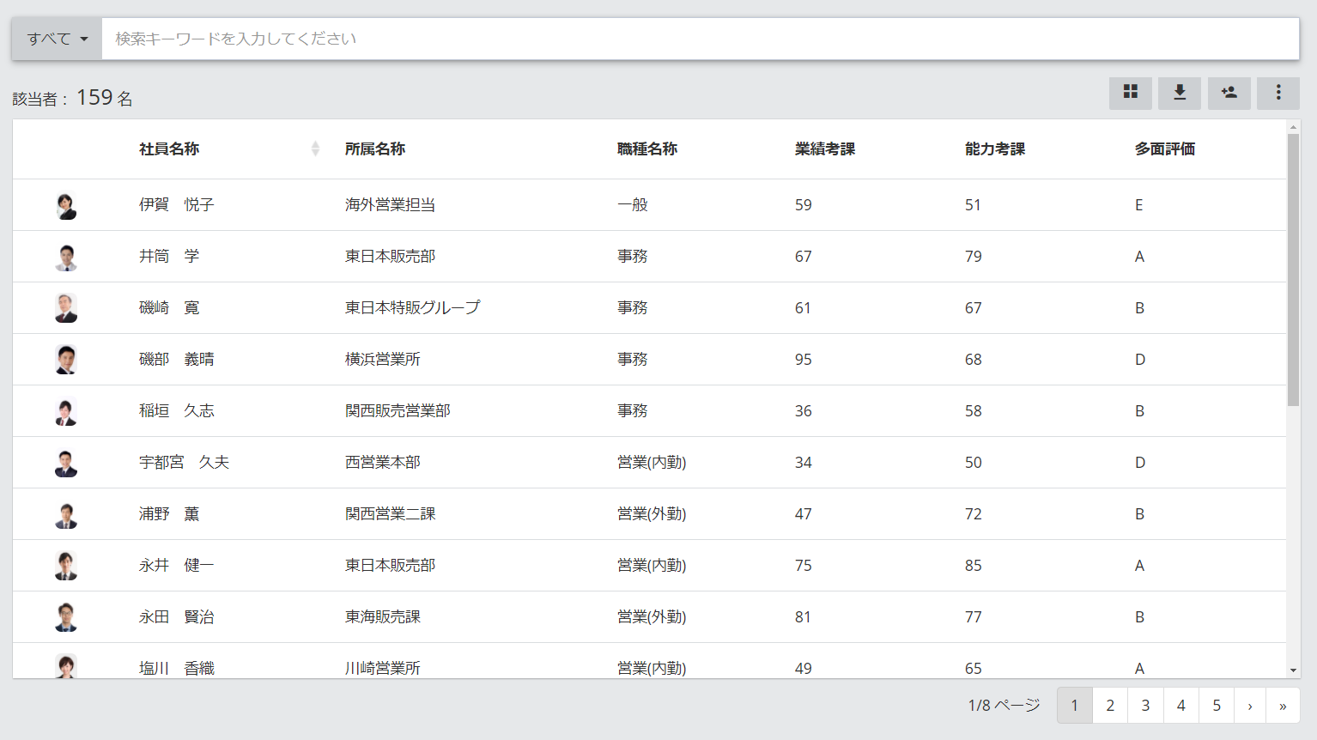Viewport: 1317px width, 740px height.
Task: Click the add person icon
Action: click(x=1229, y=93)
